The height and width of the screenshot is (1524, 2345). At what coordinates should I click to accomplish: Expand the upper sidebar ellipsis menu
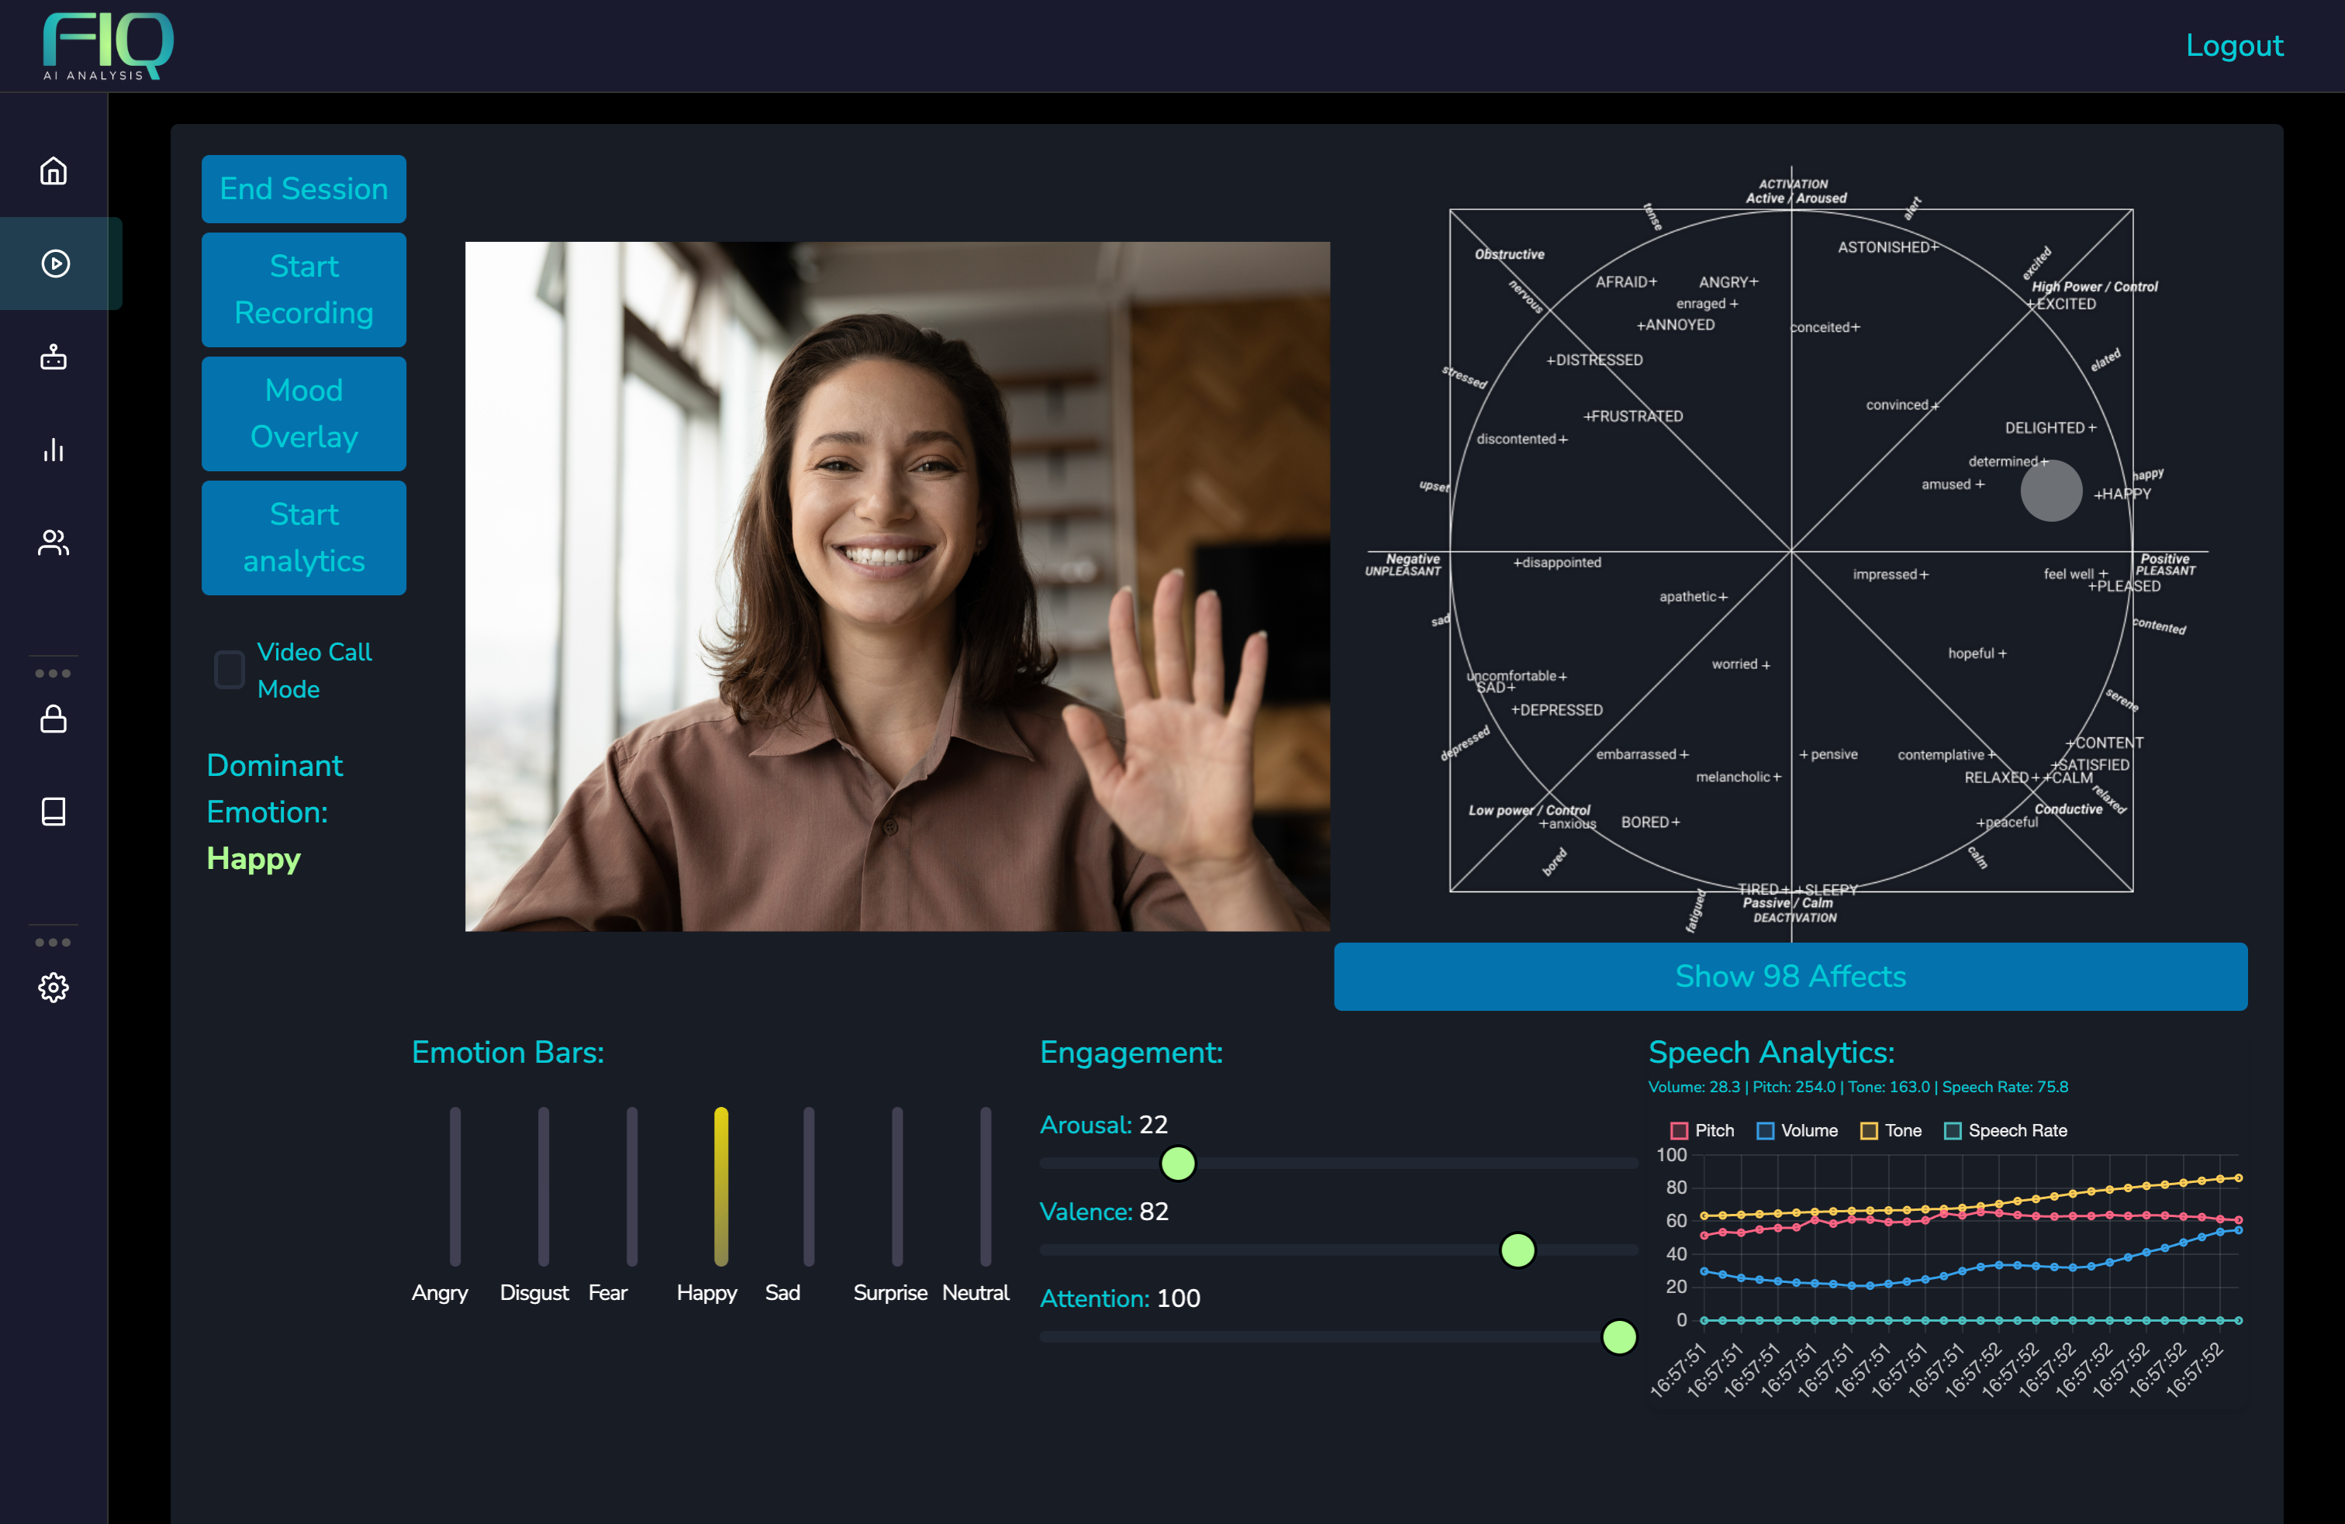[54, 673]
